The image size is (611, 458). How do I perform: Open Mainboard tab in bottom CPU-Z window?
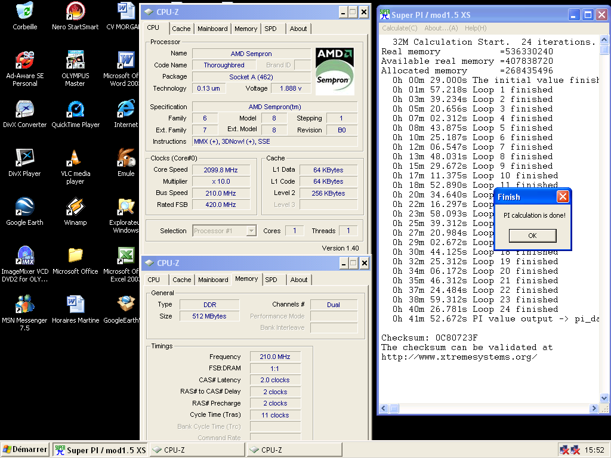(213, 280)
